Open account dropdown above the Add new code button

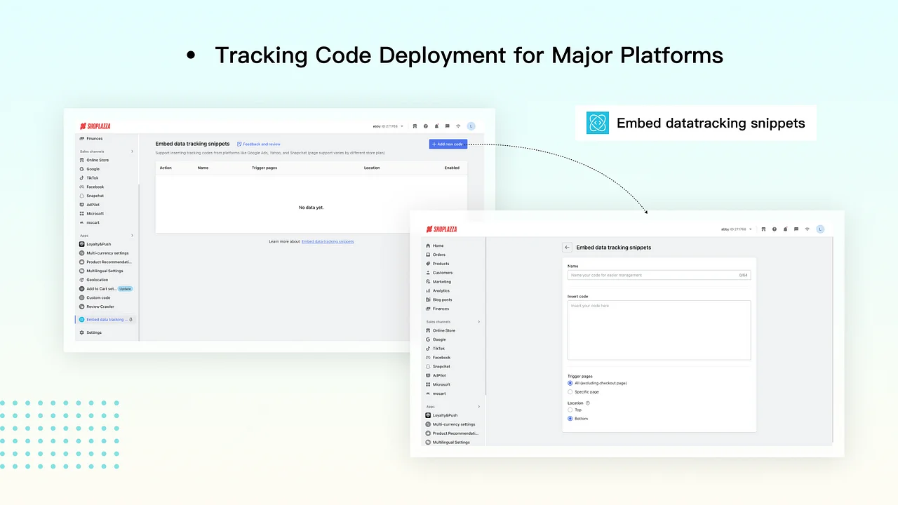coord(388,126)
